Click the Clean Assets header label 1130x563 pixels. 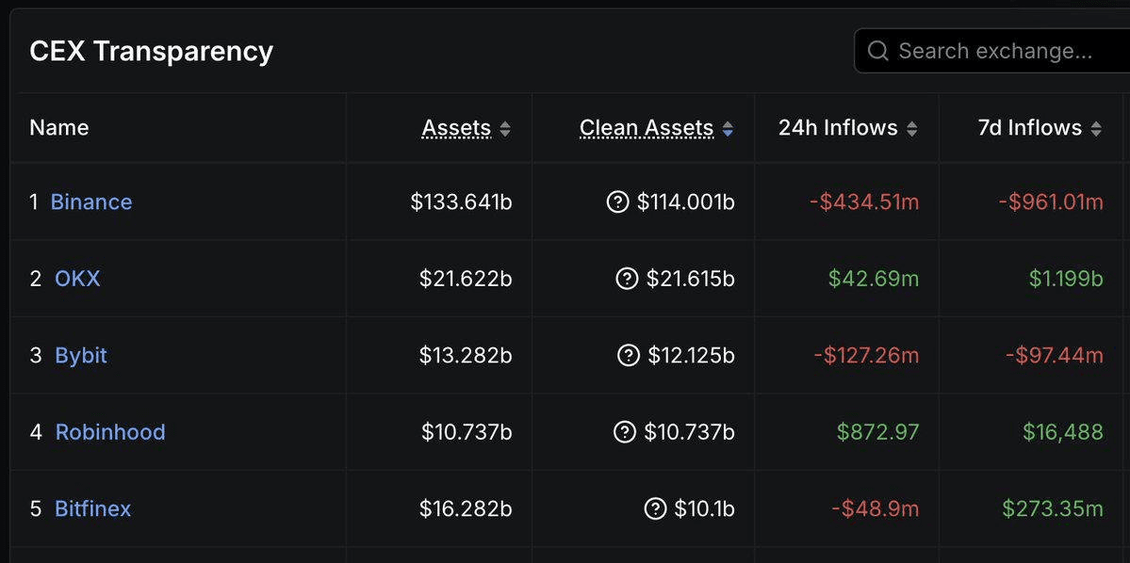pos(647,128)
